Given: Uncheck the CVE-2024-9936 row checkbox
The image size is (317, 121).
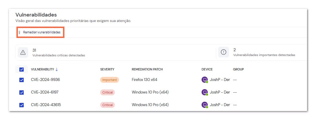Looking at the screenshot, I should pyautogui.click(x=21, y=80).
